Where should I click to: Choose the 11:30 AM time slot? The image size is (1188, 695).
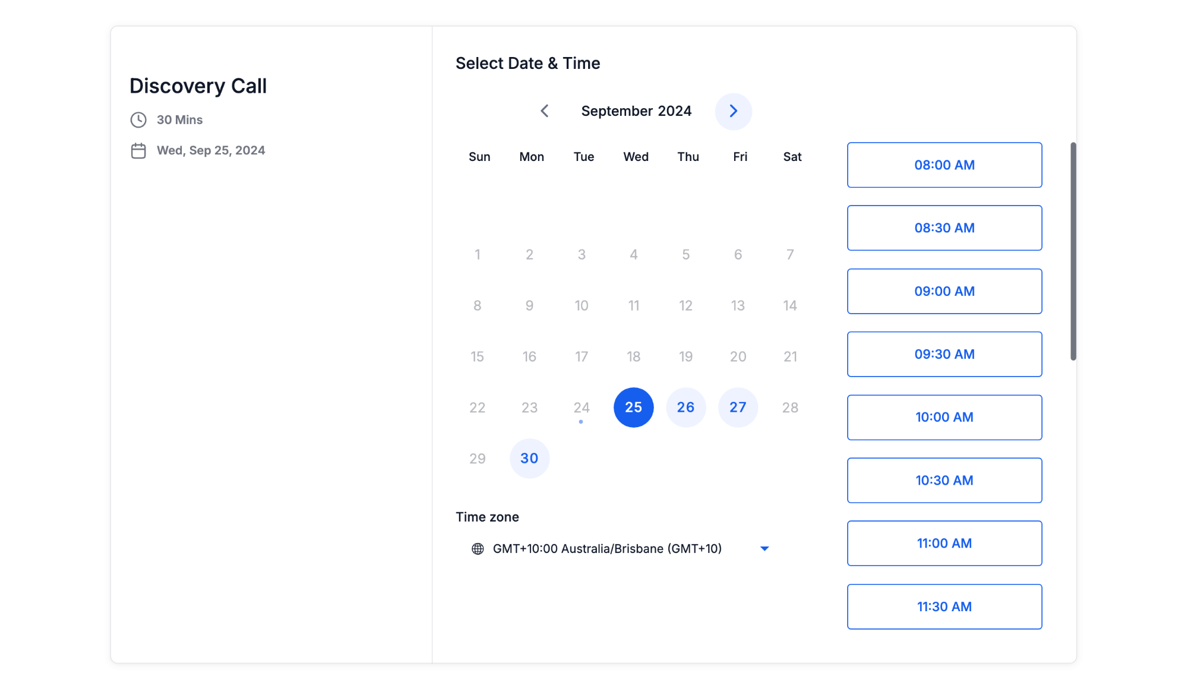click(x=944, y=607)
